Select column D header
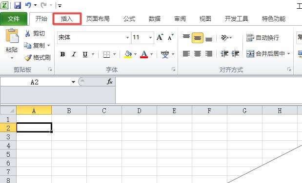The image size is (302, 183). pyautogui.click(x=139, y=111)
